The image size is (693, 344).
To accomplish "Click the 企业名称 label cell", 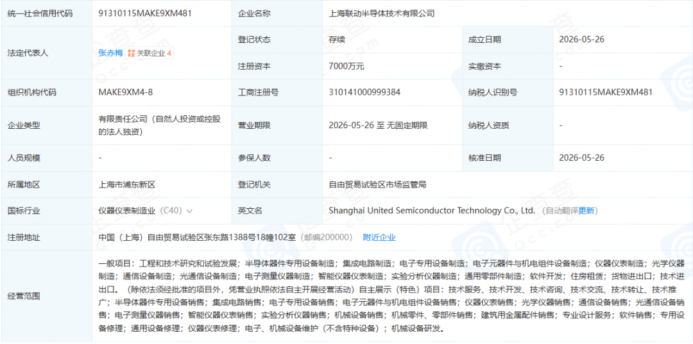I will 277,13.
